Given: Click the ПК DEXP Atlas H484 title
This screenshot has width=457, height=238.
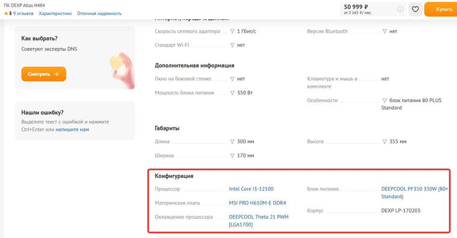Looking at the screenshot, I should [24, 5].
